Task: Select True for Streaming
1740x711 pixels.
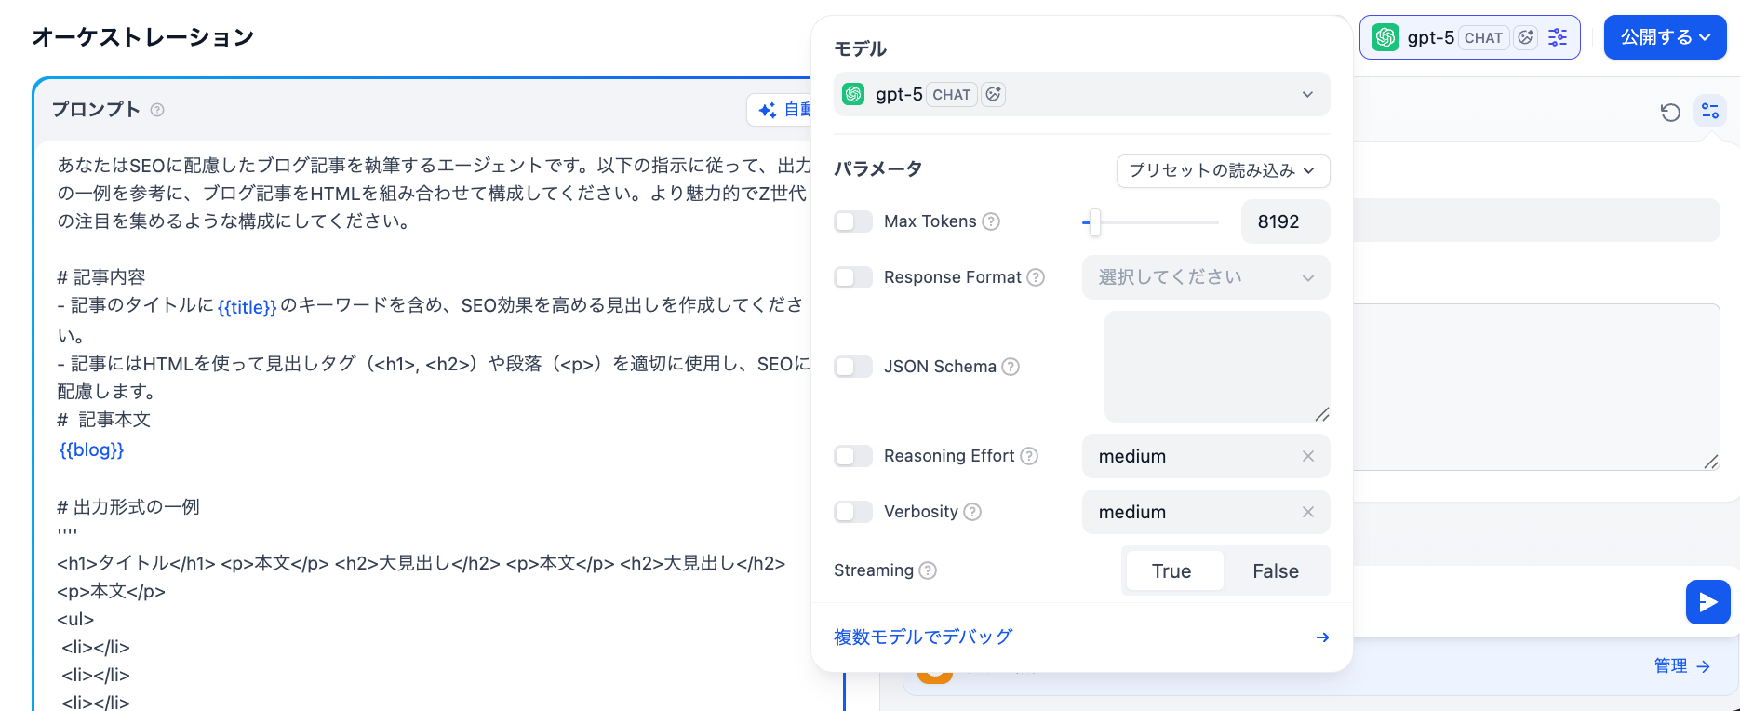Action: [x=1172, y=570]
